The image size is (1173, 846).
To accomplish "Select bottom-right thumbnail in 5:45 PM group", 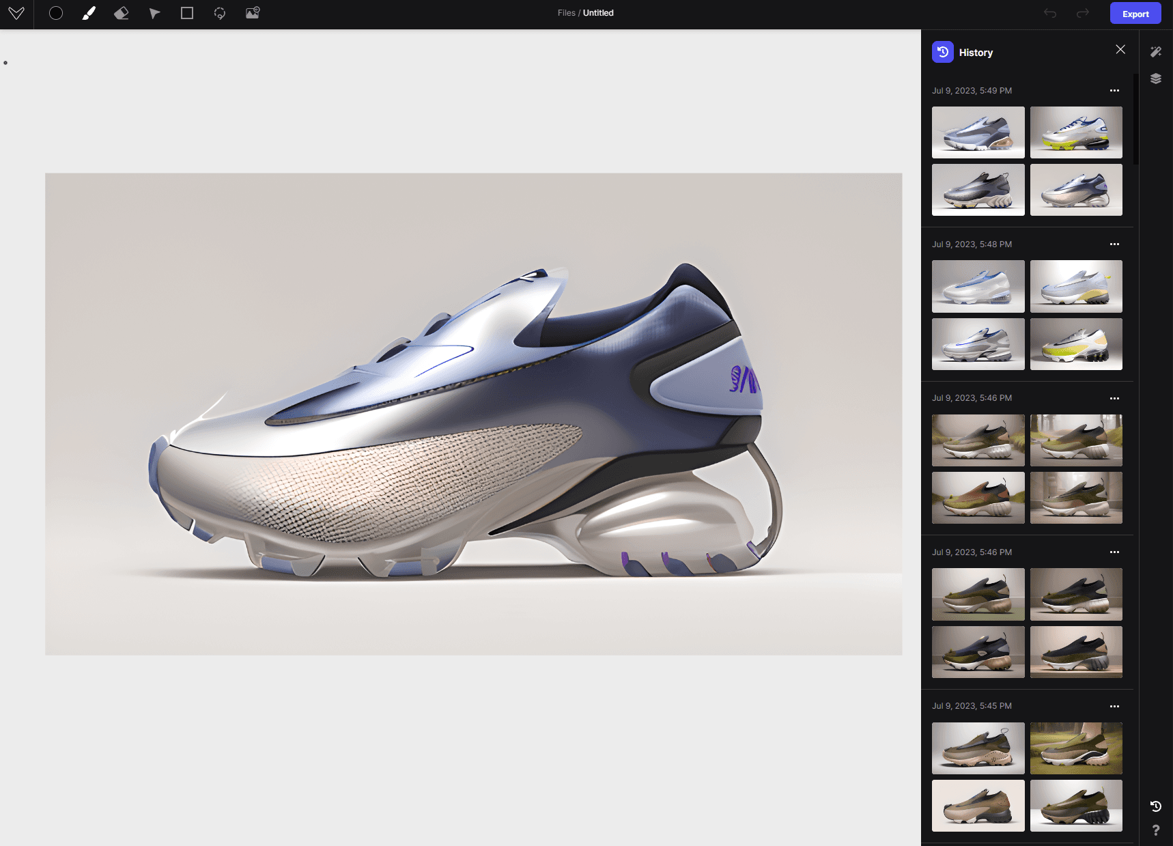I will click(1076, 806).
